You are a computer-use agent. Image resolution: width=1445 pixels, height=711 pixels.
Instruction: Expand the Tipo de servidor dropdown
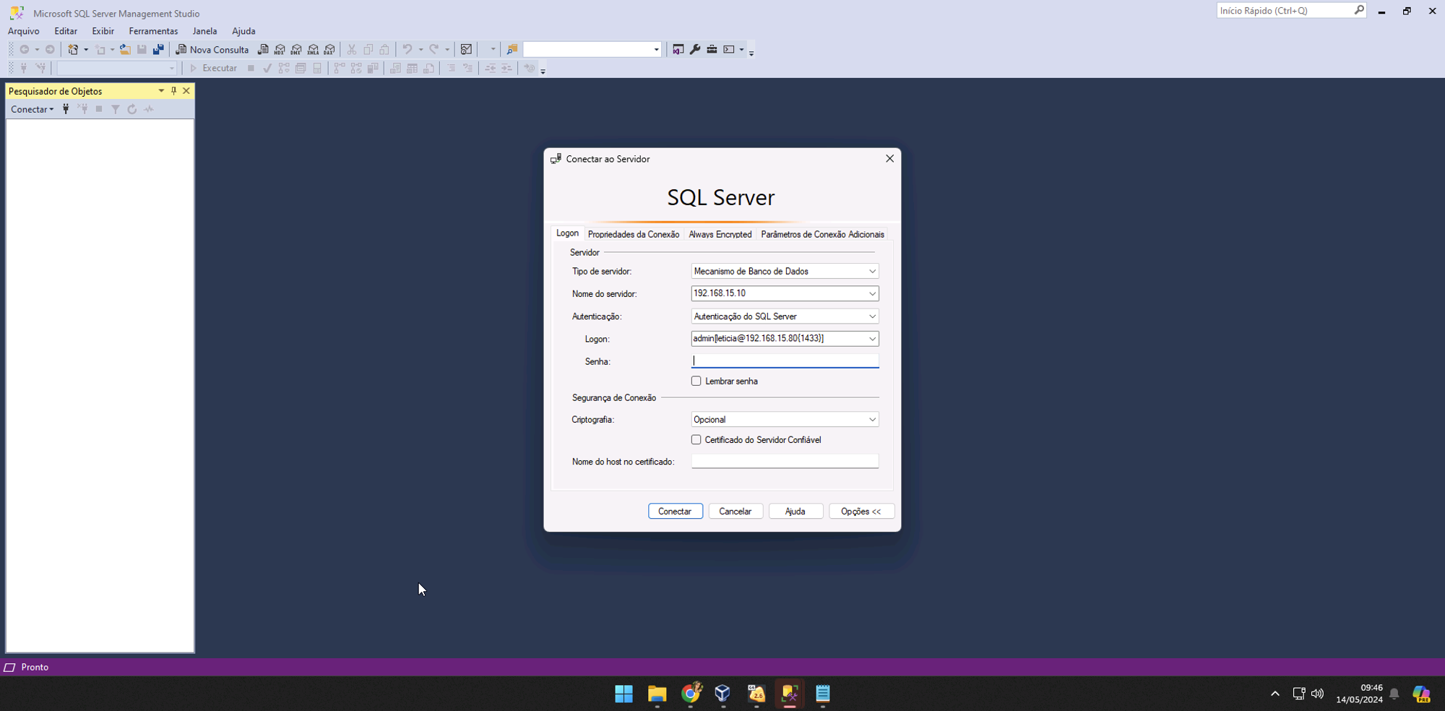(872, 272)
